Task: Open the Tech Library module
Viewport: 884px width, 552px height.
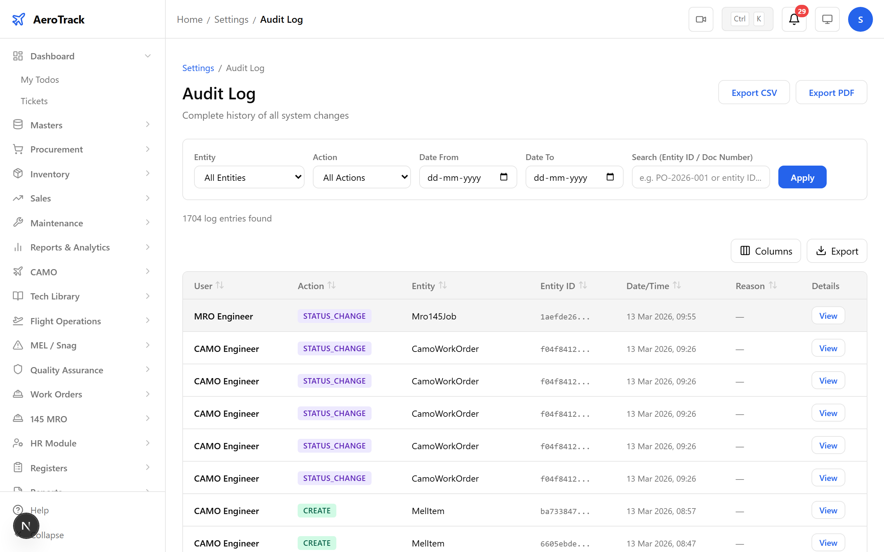Action: click(55, 296)
